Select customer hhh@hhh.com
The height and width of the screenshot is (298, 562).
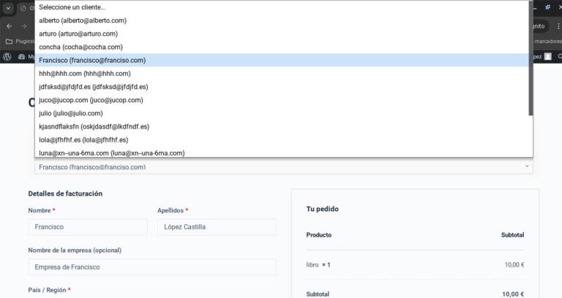[282, 73]
